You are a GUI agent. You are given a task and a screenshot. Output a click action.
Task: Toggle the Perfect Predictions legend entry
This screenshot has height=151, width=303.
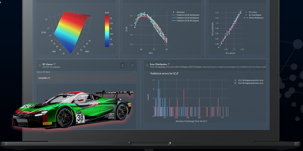point(254,18)
